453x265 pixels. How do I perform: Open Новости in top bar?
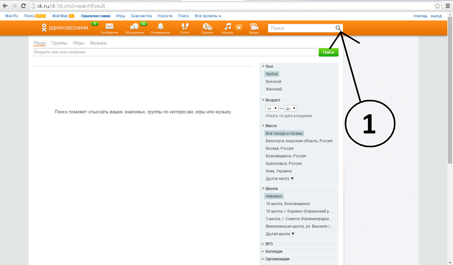(x=165, y=16)
